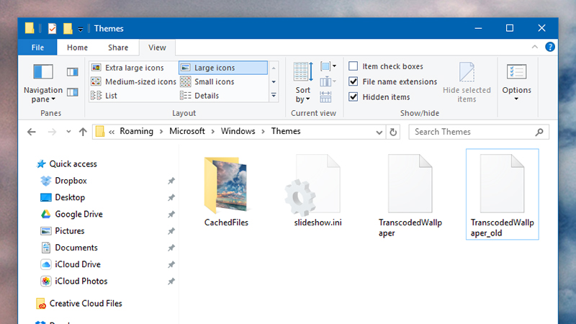The image size is (576, 324).
Task: Open Dropbox in Quick access
Action: tap(63, 181)
